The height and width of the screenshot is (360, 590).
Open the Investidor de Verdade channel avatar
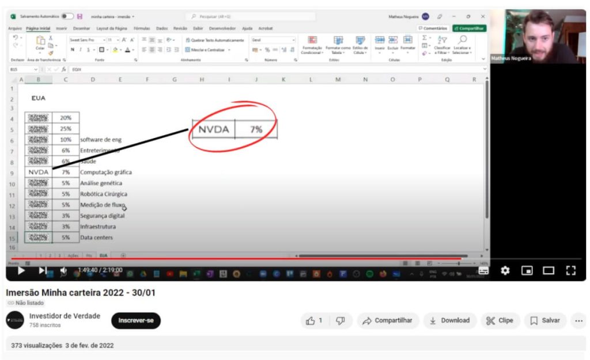[x=15, y=320]
